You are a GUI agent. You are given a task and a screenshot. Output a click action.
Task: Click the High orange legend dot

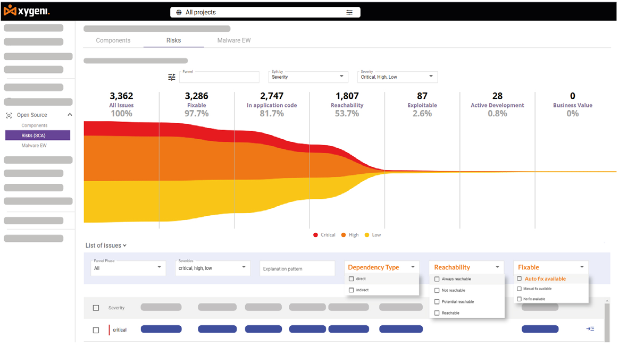click(344, 235)
